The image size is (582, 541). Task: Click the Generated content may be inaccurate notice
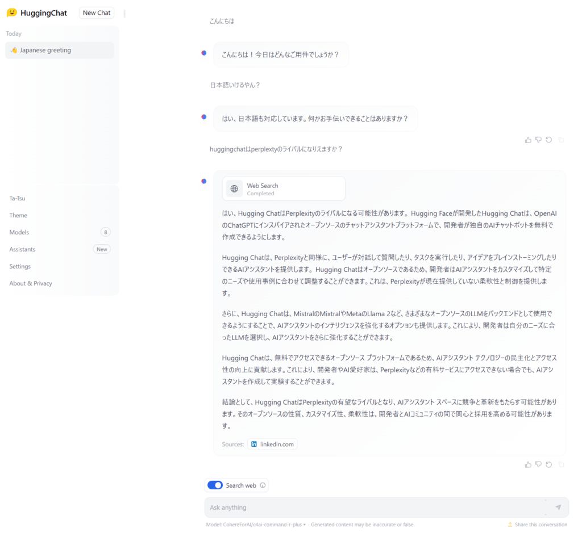point(362,525)
